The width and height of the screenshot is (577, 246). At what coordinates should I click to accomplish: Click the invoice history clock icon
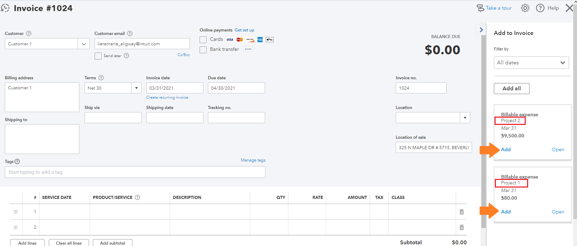click(x=5, y=8)
